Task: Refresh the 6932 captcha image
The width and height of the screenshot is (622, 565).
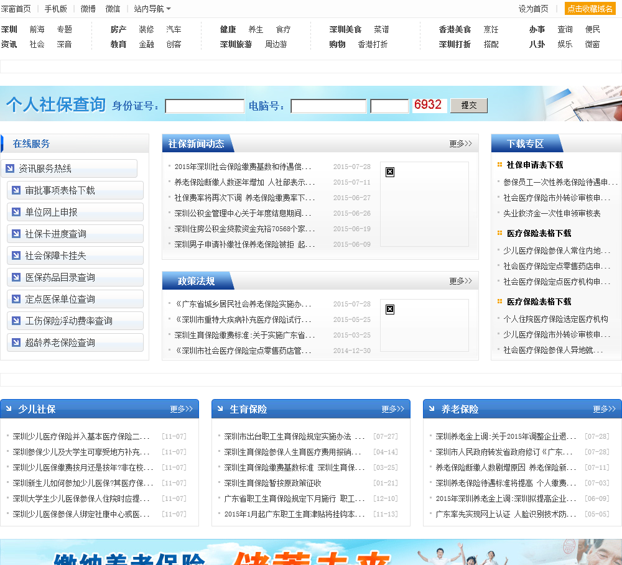Action: [430, 105]
